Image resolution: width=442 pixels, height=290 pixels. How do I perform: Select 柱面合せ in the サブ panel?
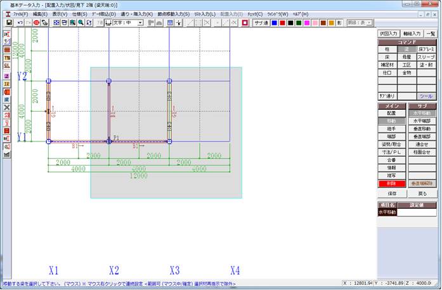pos(422,152)
